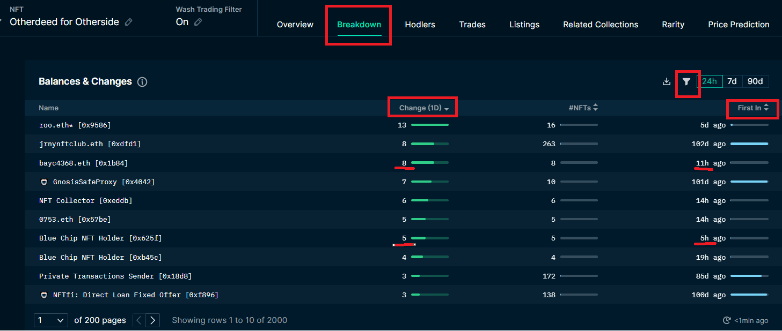Click Change value 13 for roo.eth
The width and height of the screenshot is (782, 331).
[402, 125]
